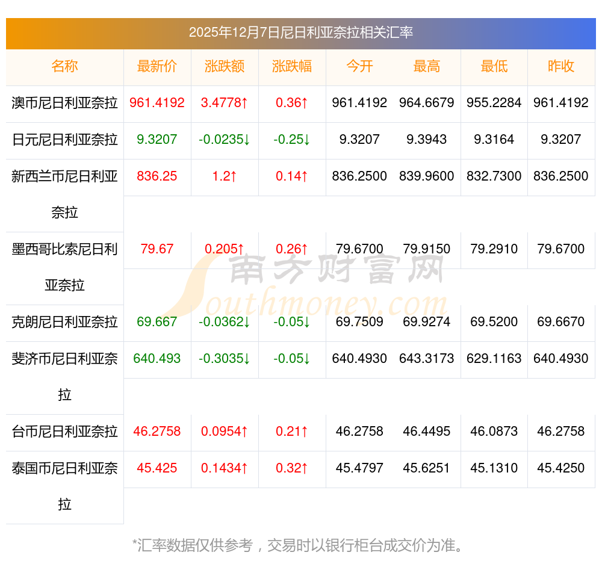Select the 涨跌幅 column header
The height and width of the screenshot is (564, 602).
click(x=292, y=67)
